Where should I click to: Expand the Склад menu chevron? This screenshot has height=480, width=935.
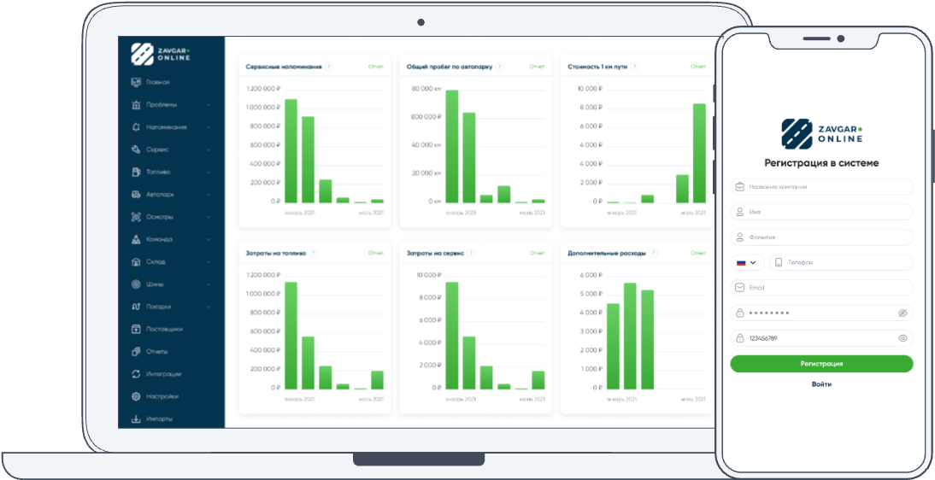point(209,261)
